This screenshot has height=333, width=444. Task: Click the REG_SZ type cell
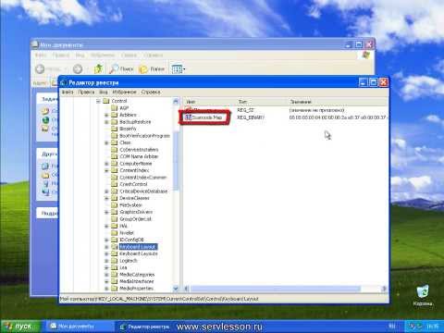pyautogui.click(x=245, y=110)
